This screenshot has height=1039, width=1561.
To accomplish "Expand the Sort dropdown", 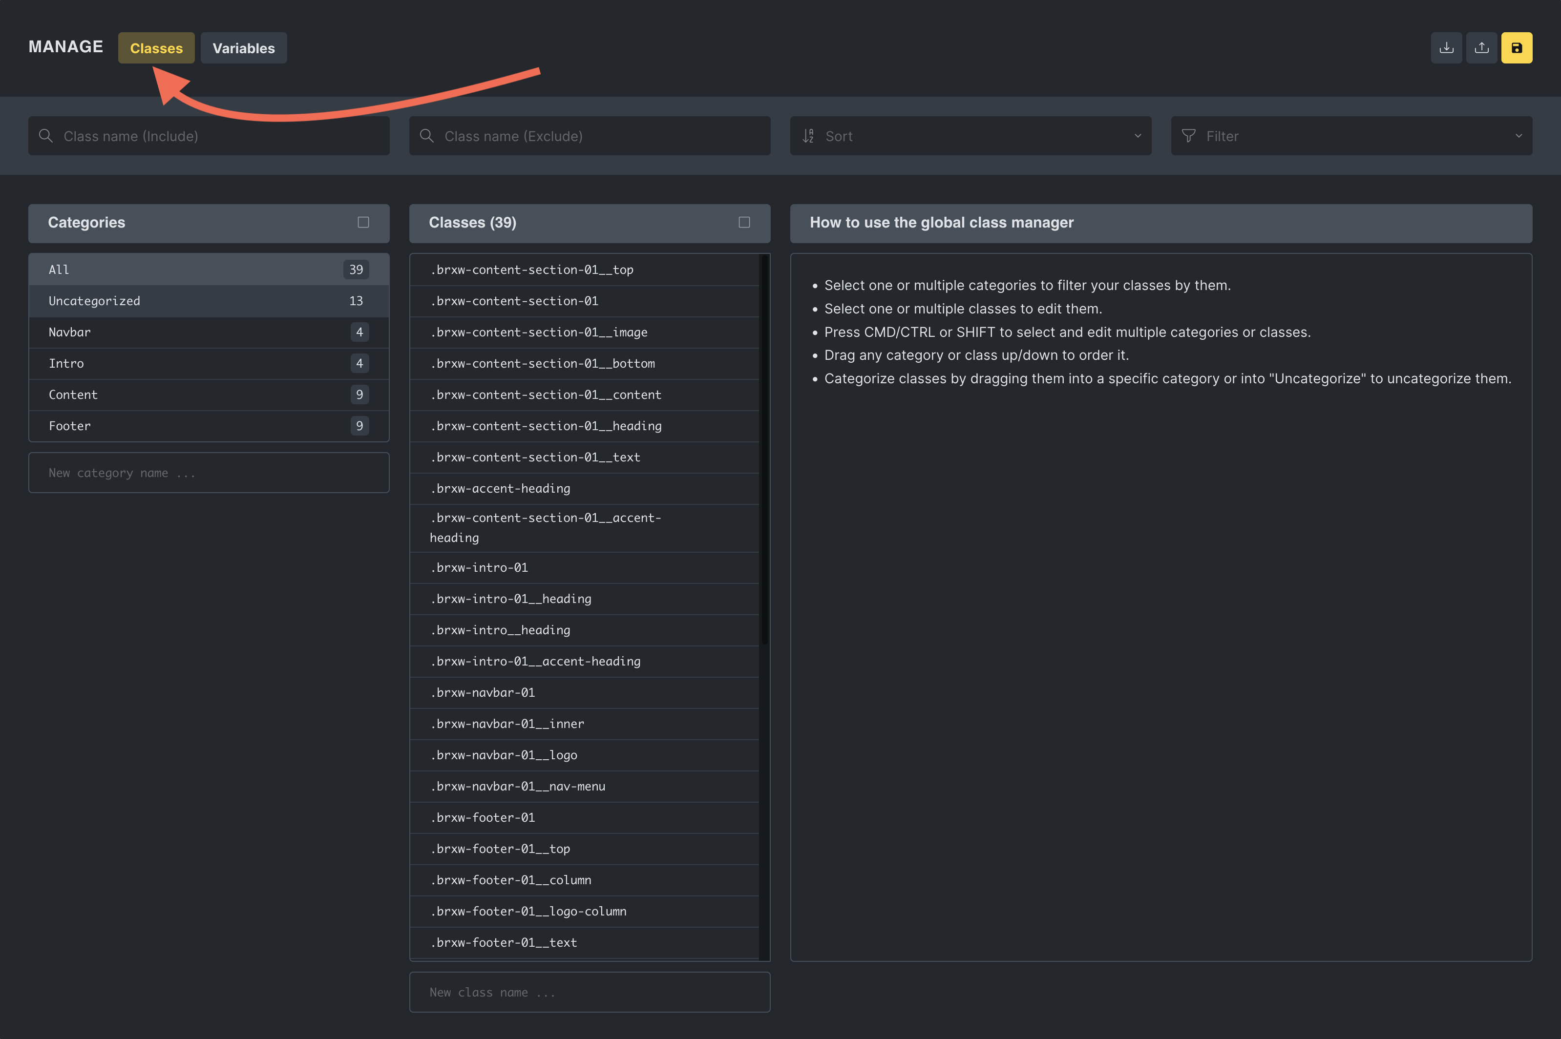I will click(x=1138, y=136).
